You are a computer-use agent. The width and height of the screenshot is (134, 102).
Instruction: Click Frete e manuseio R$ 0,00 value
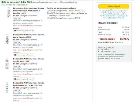[x=126, y=30]
